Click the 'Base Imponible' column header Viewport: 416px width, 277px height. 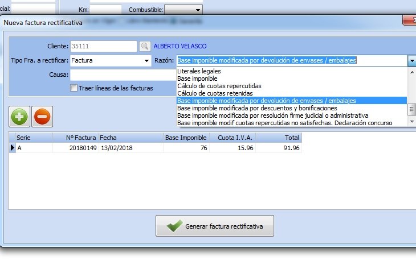pyautogui.click(x=186, y=138)
